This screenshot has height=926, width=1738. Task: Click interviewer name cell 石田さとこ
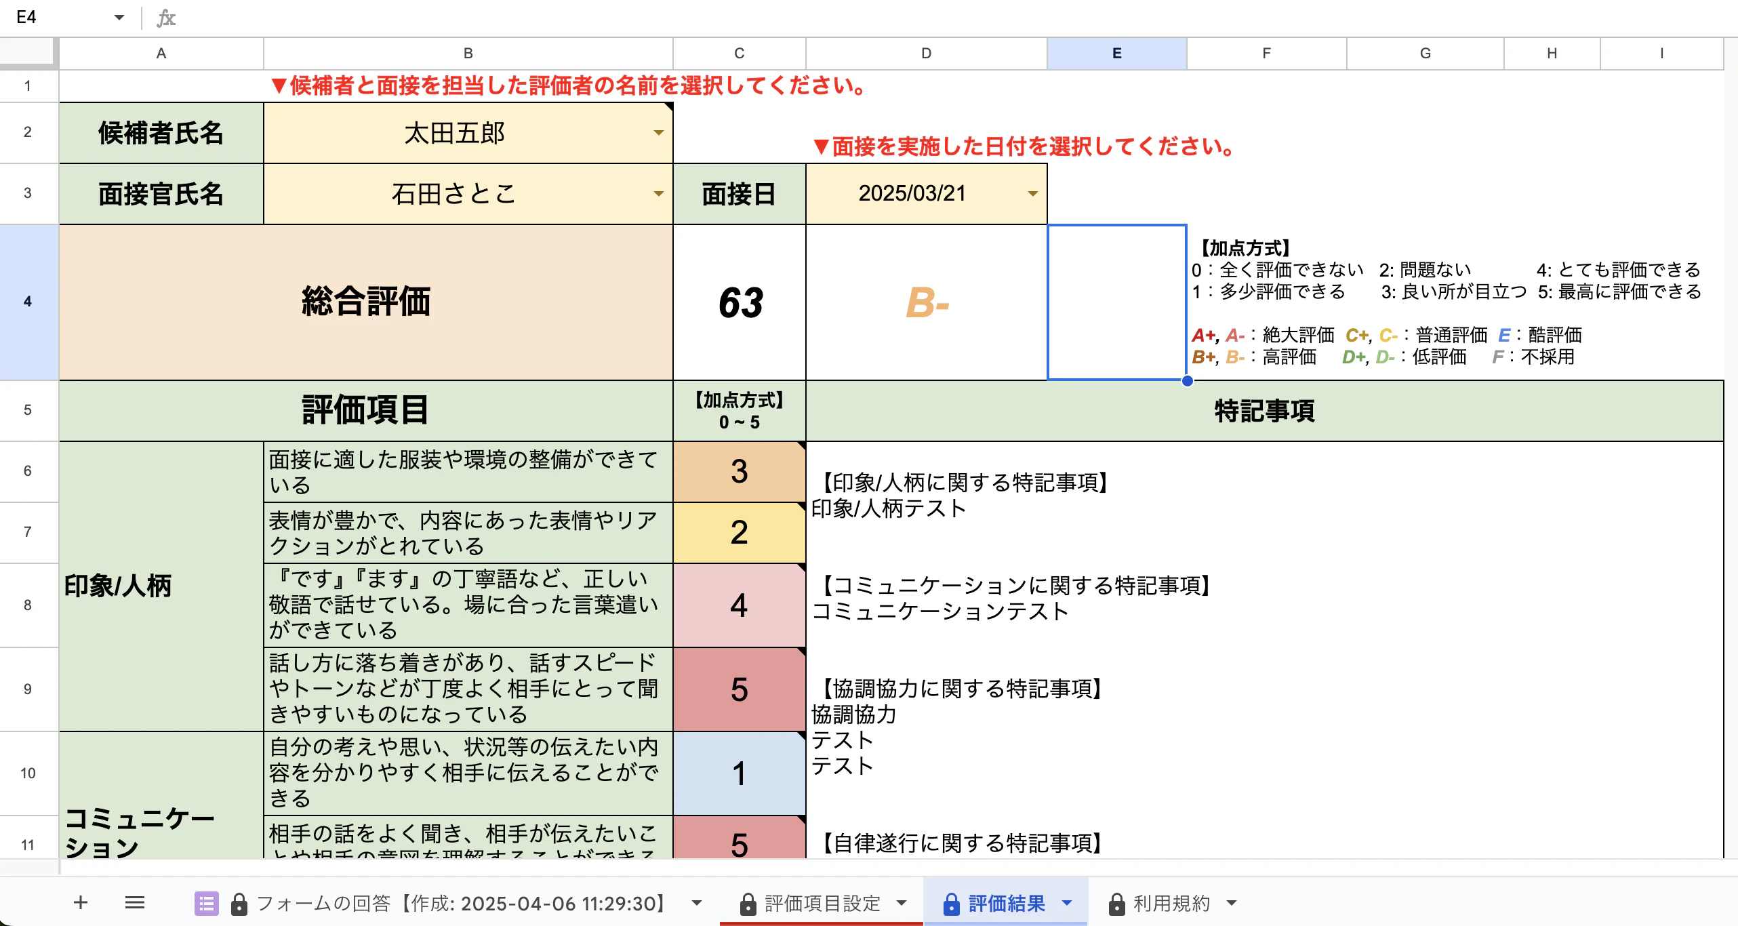(x=468, y=194)
